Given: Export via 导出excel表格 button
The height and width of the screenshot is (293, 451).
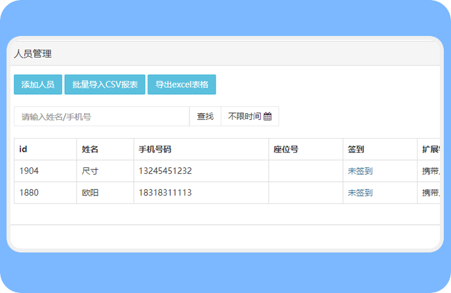Looking at the screenshot, I should click(x=182, y=84).
